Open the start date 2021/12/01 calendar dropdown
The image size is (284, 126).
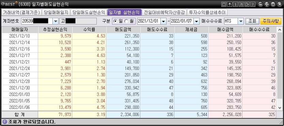[x=163, y=21]
